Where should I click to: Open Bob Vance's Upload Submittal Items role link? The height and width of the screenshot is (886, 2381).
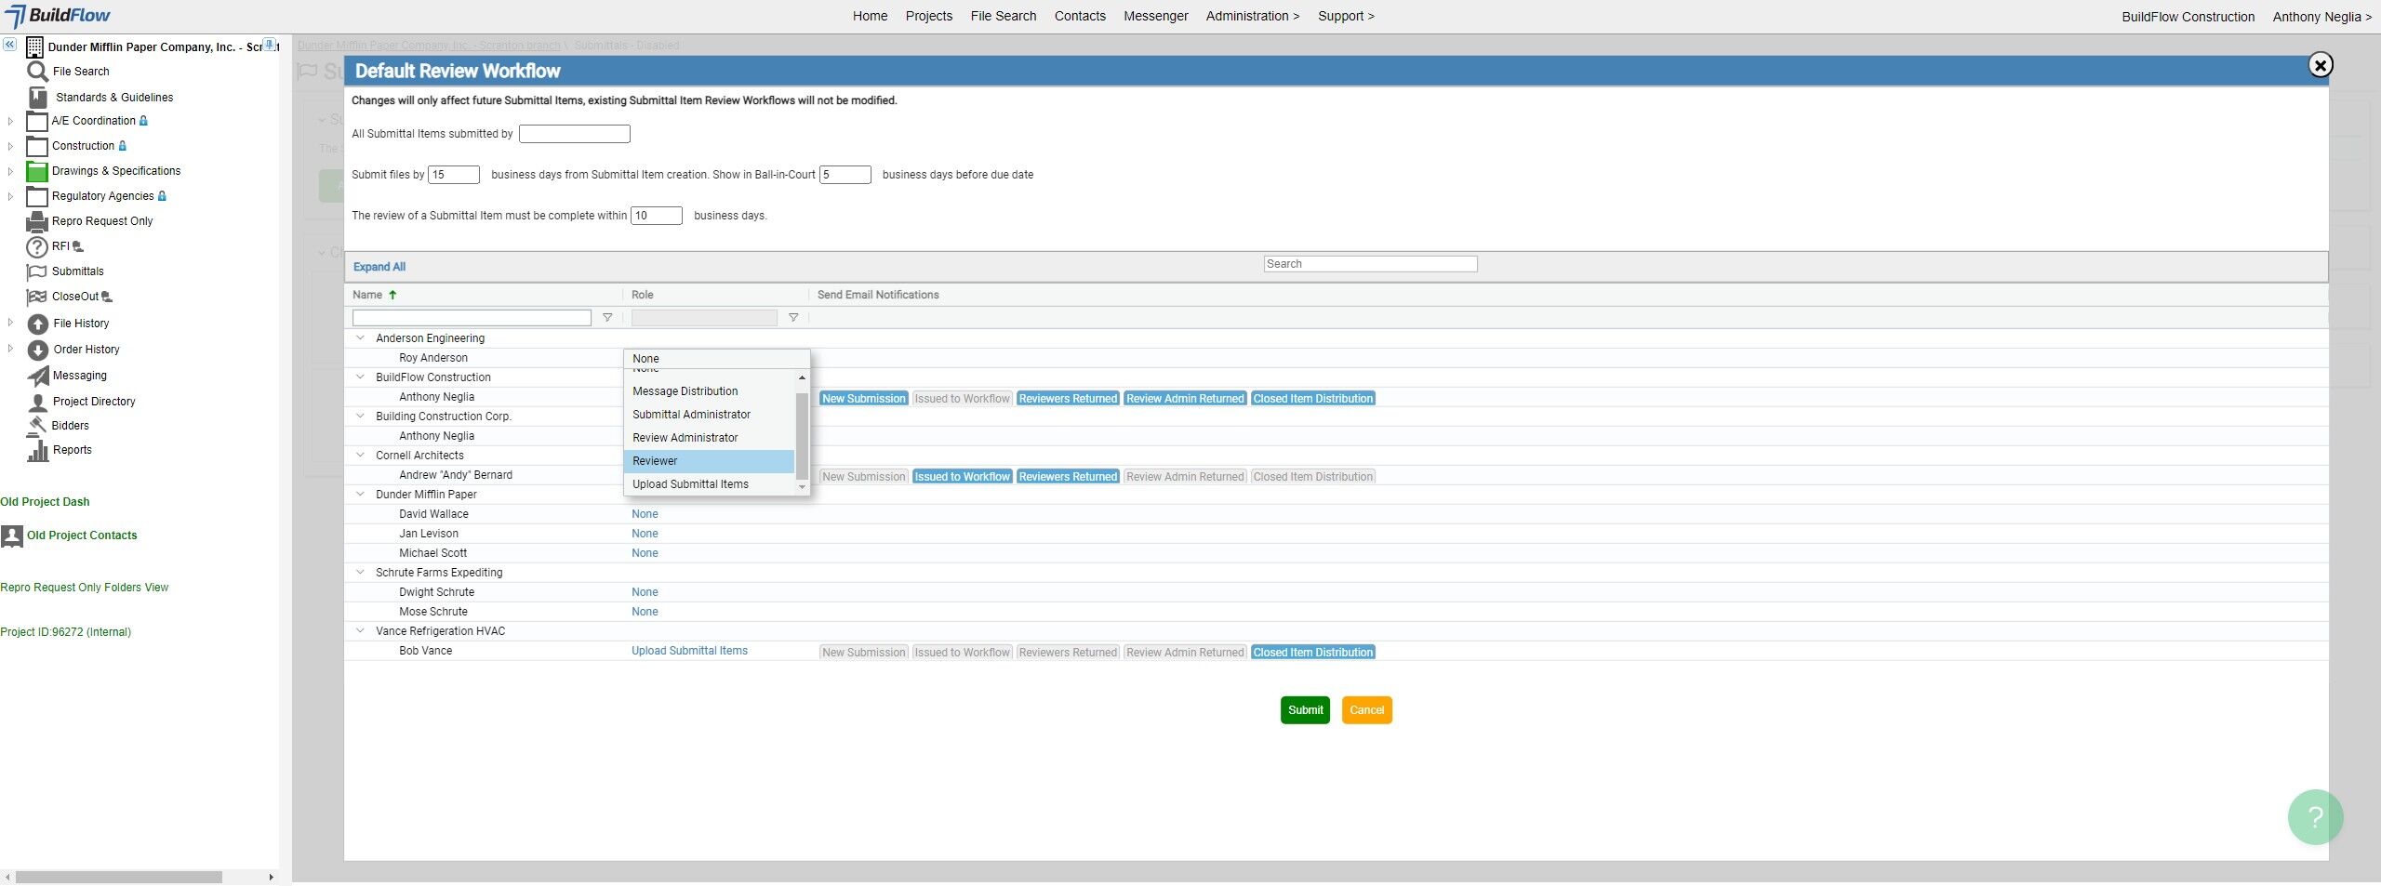[689, 651]
